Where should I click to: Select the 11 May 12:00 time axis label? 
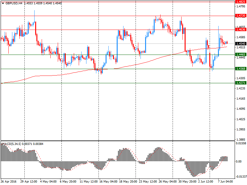pyautogui.click(x=89, y=182)
